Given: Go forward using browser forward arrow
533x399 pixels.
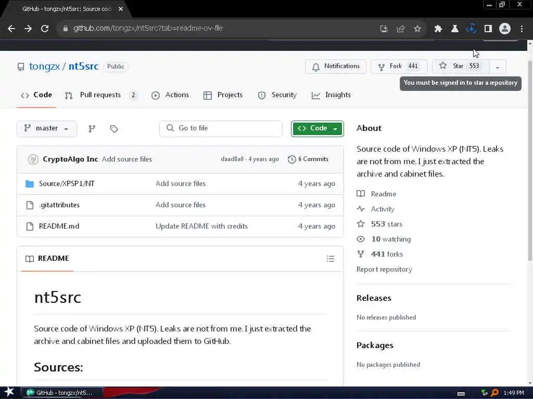Looking at the screenshot, I should coord(28,29).
